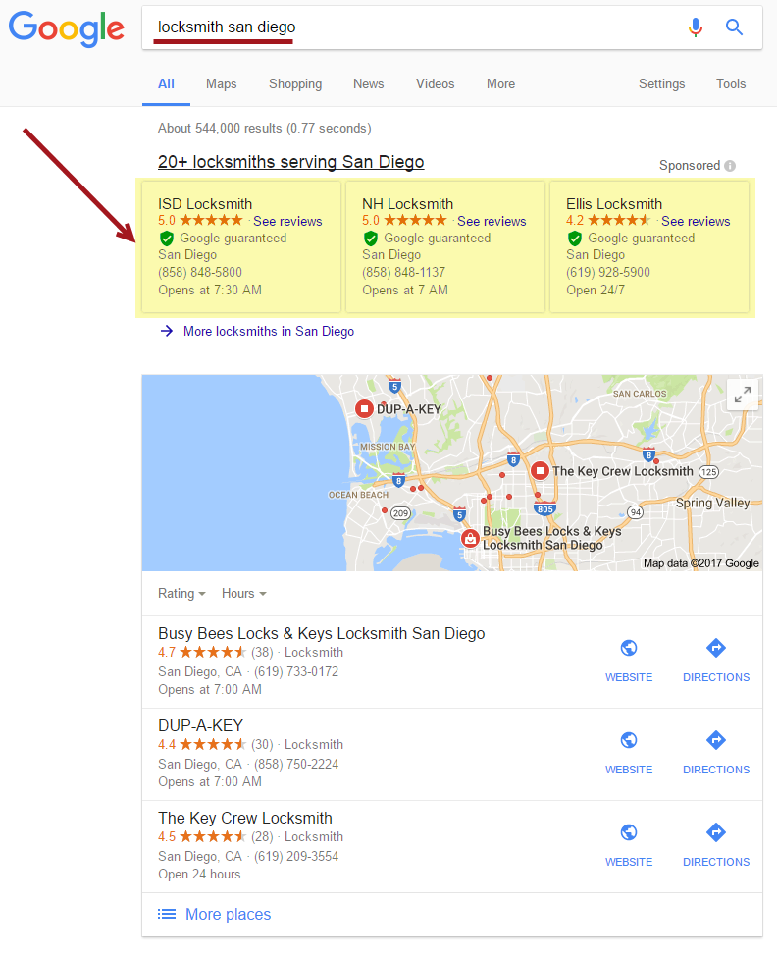Click the More places link

[x=228, y=915]
